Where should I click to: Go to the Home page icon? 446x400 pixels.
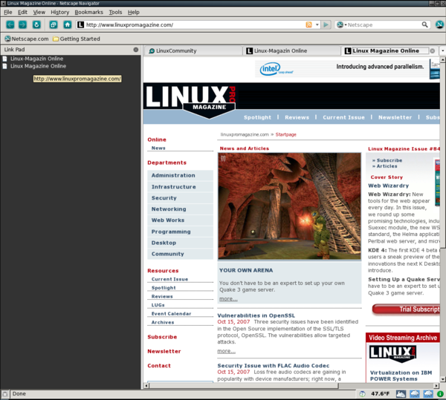[68, 24]
